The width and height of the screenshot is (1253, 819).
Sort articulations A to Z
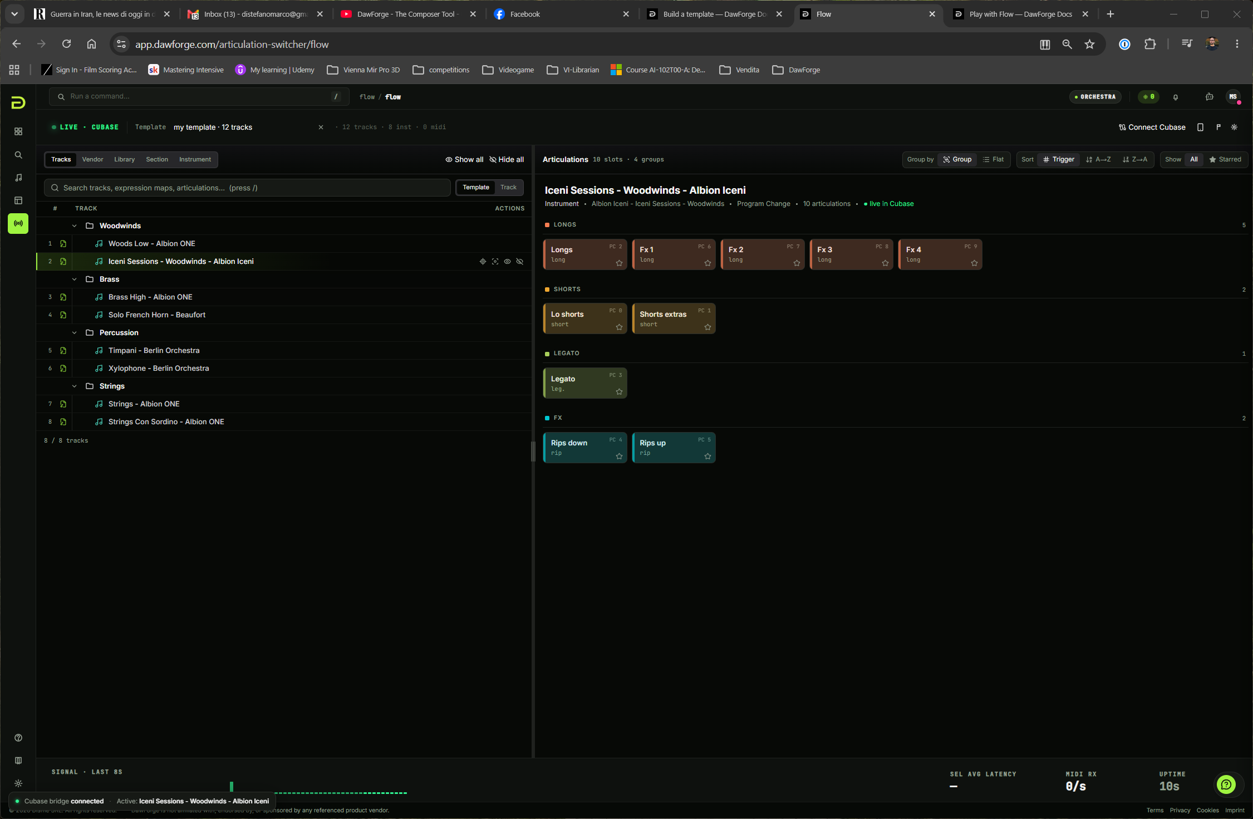pyautogui.click(x=1098, y=160)
